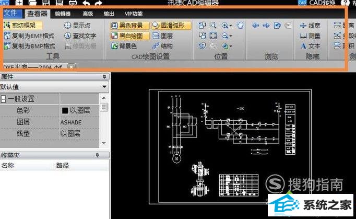Click the rotate view icon in 浏览 group
This screenshot has height=219, width=356.
277,25
